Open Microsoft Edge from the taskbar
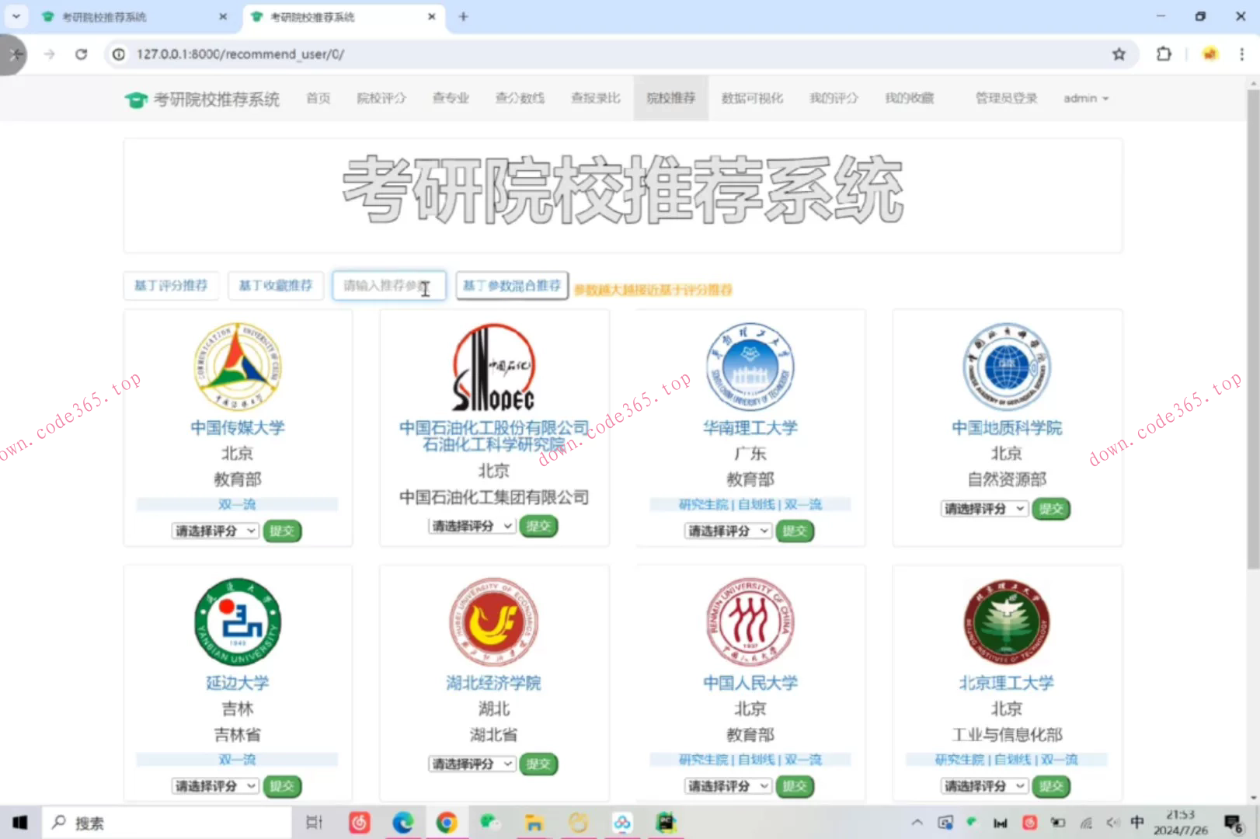Viewport: 1260px width, 839px height. (403, 822)
